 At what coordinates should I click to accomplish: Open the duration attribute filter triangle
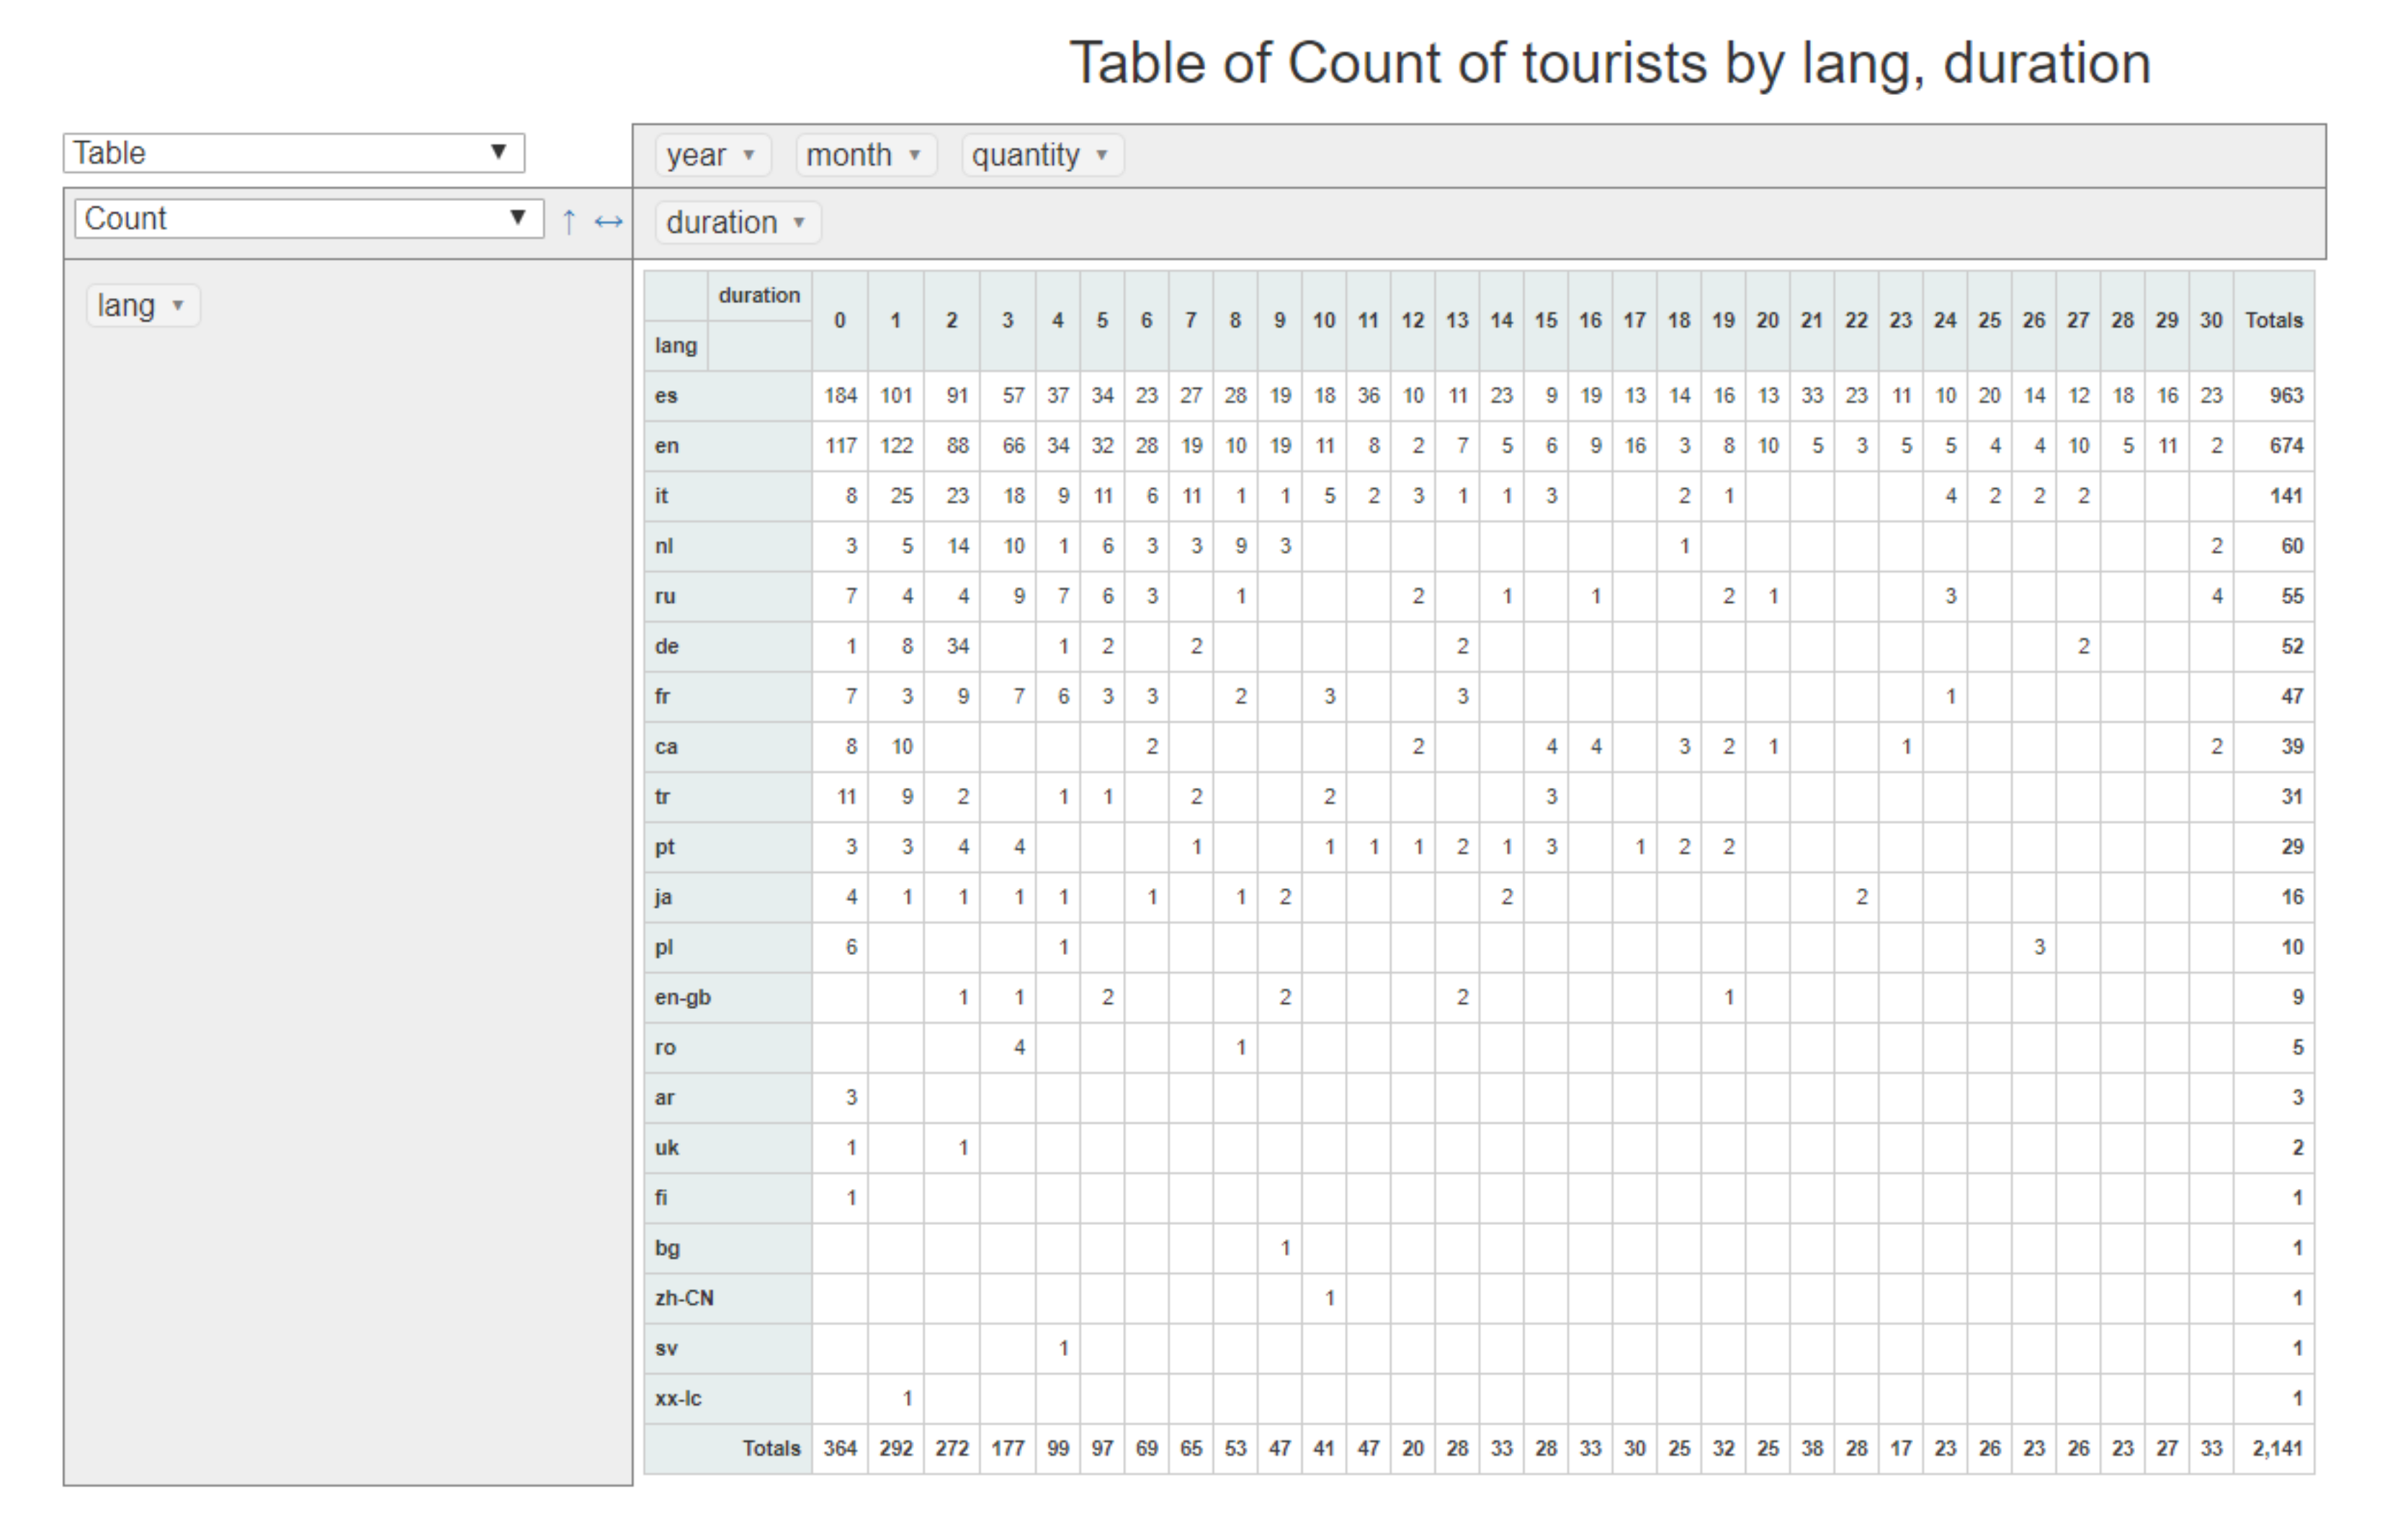click(x=799, y=223)
